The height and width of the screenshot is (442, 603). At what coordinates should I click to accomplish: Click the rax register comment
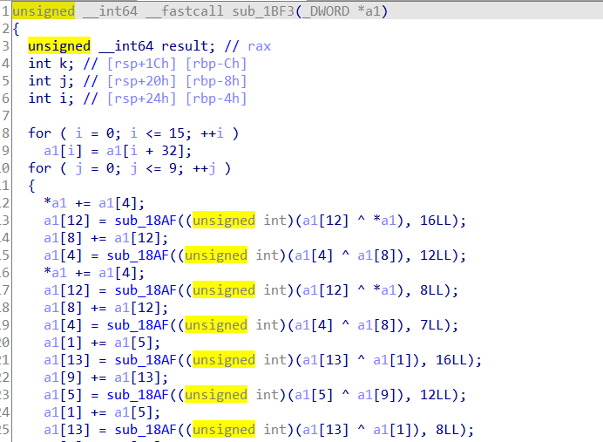pos(259,46)
